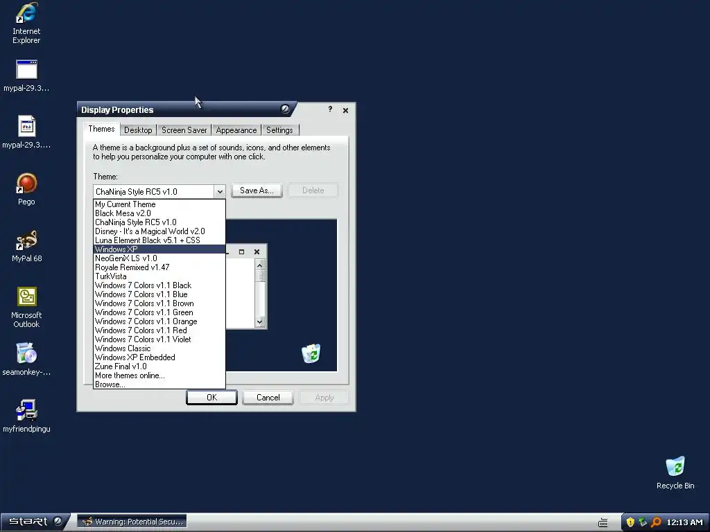This screenshot has width=710, height=532.
Task: Select NeoGeniX LS v1.0 theme
Action: tap(159, 258)
